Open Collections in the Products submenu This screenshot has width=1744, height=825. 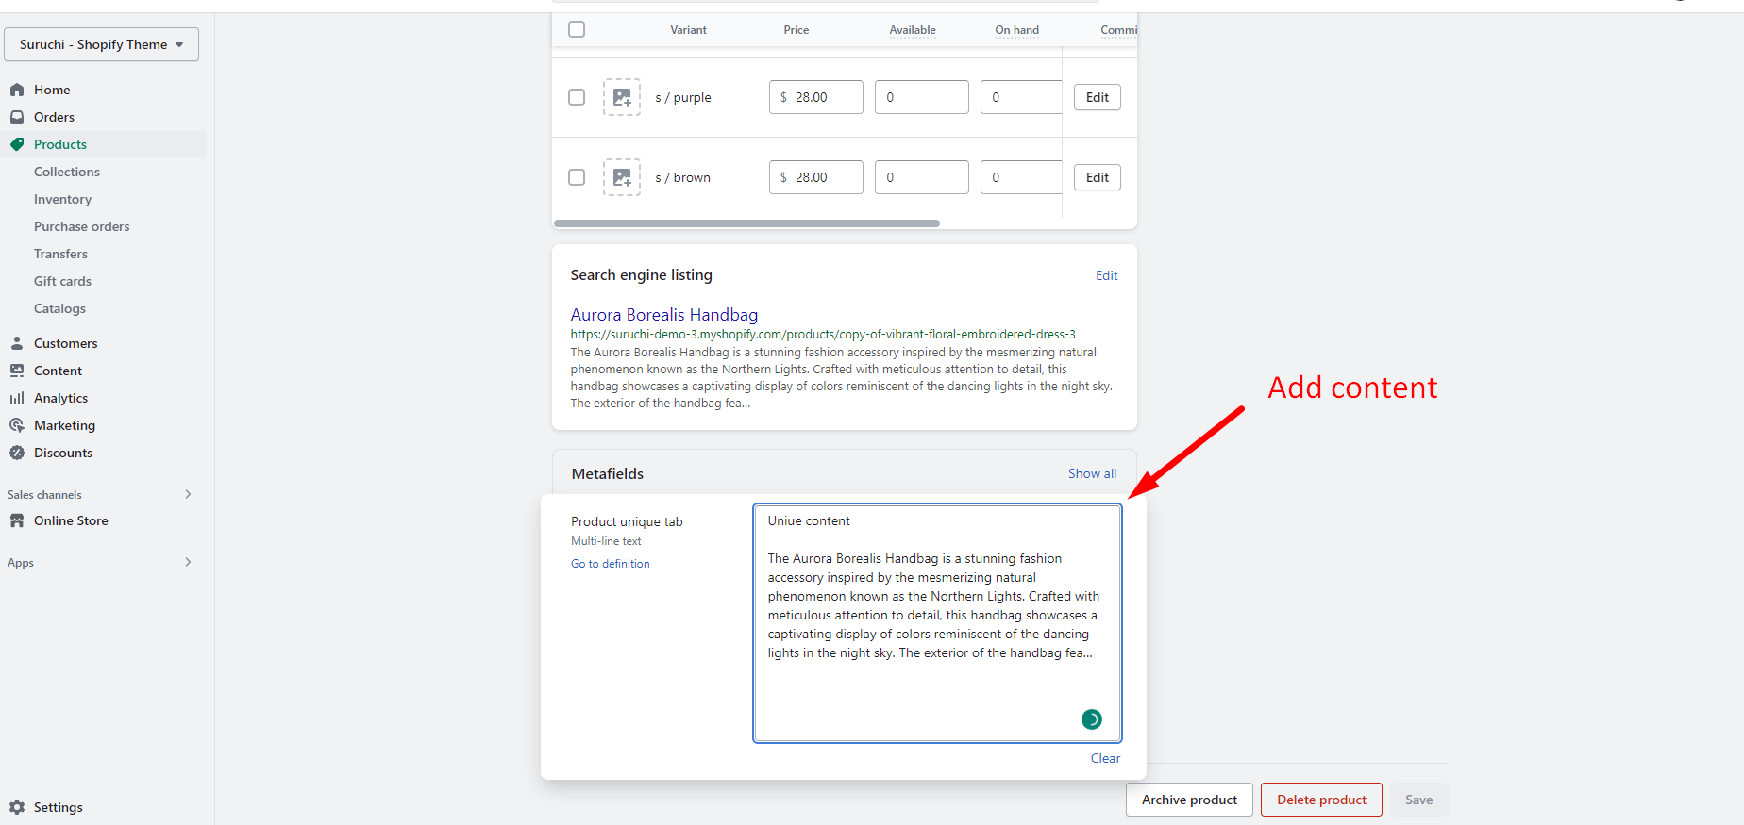[x=67, y=172]
